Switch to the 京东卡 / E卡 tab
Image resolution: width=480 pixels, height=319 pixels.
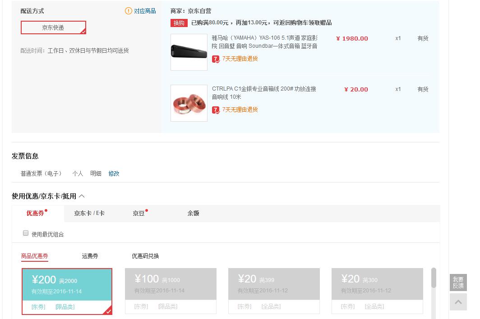coord(89,213)
